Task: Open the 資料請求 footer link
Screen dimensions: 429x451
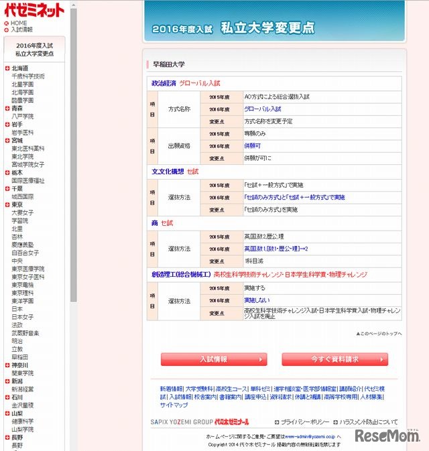Action: (x=281, y=397)
